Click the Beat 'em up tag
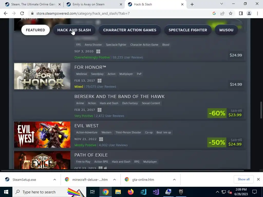The height and width of the screenshot is (197, 263). click(164, 132)
